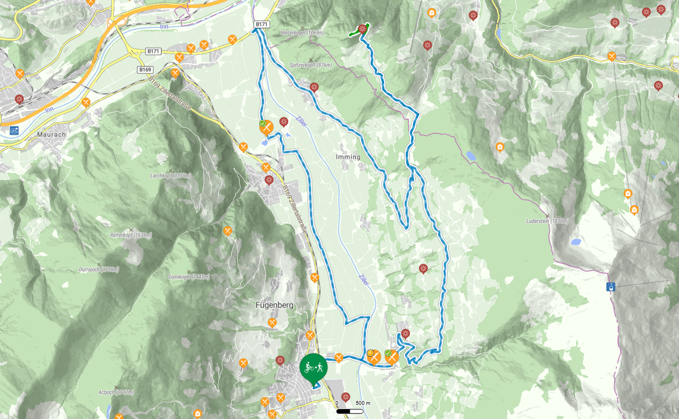This screenshot has height=419, width=679.
Task: Click the red marker at the green route end
Action: (362, 29)
